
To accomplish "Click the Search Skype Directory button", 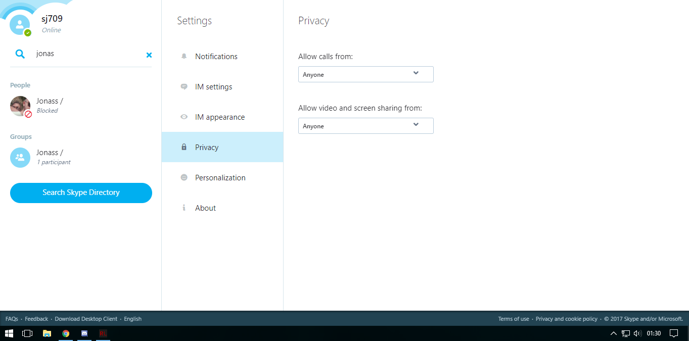I will tap(81, 193).
